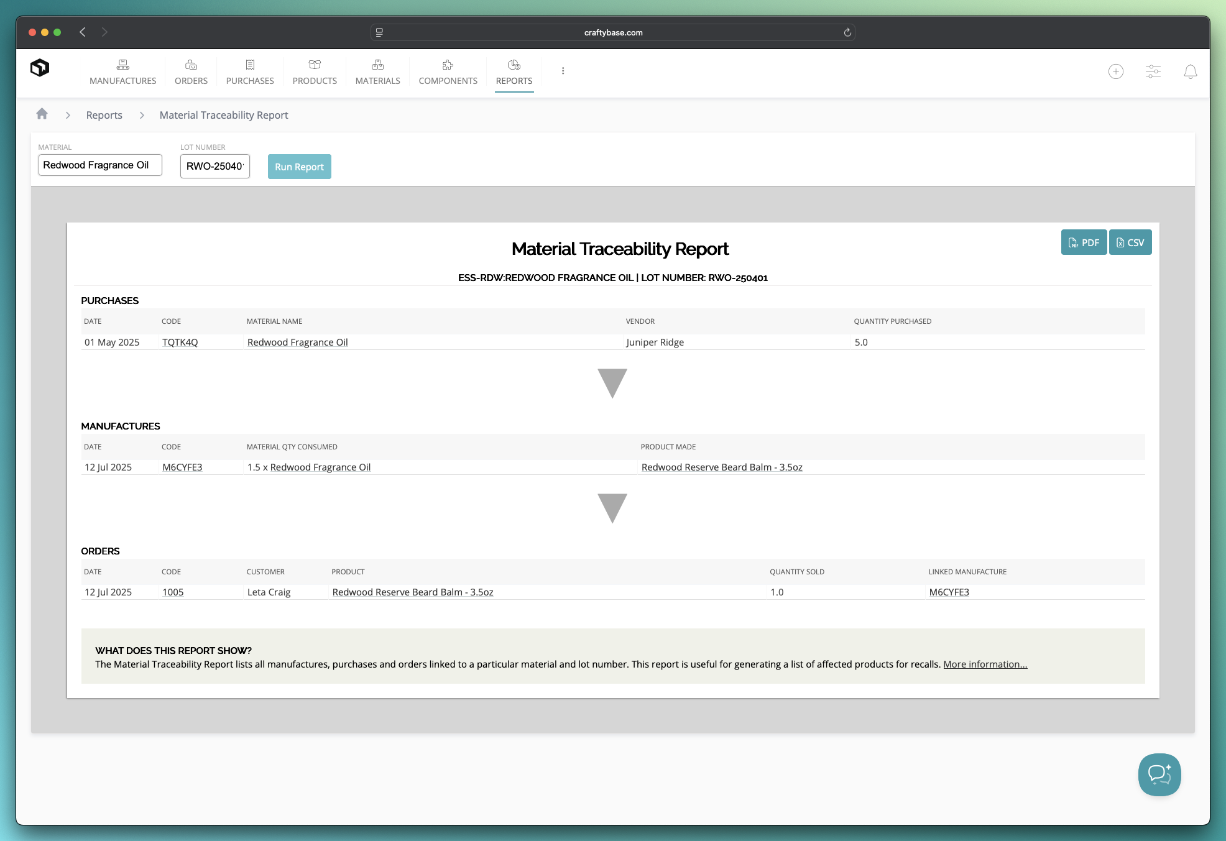Click the home icon in the breadcrumb
Image resolution: width=1226 pixels, height=841 pixels.
pyautogui.click(x=42, y=114)
